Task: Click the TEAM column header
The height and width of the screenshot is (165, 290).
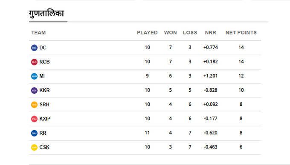Action: pos(38,32)
